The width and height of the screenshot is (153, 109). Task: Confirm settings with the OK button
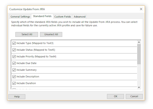116,96
